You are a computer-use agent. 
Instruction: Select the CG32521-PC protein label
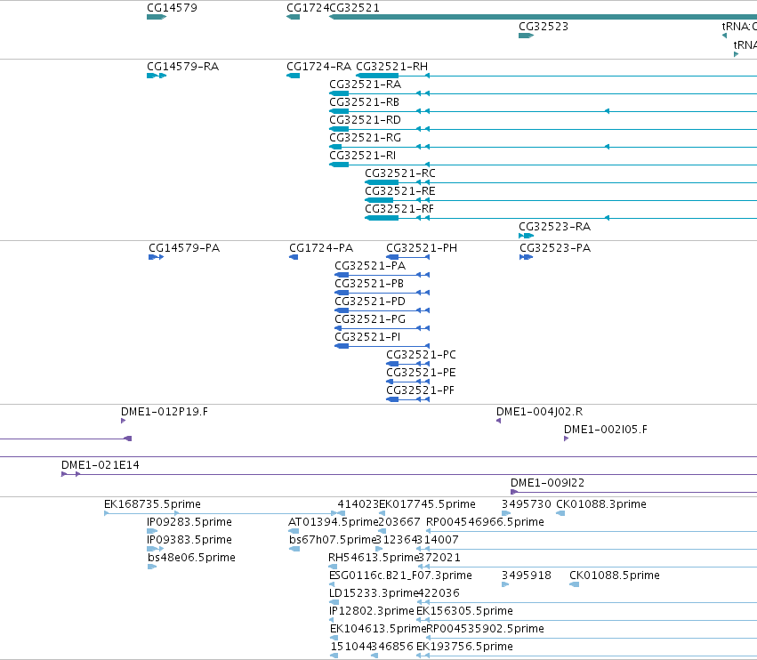pyautogui.click(x=421, y=355)
